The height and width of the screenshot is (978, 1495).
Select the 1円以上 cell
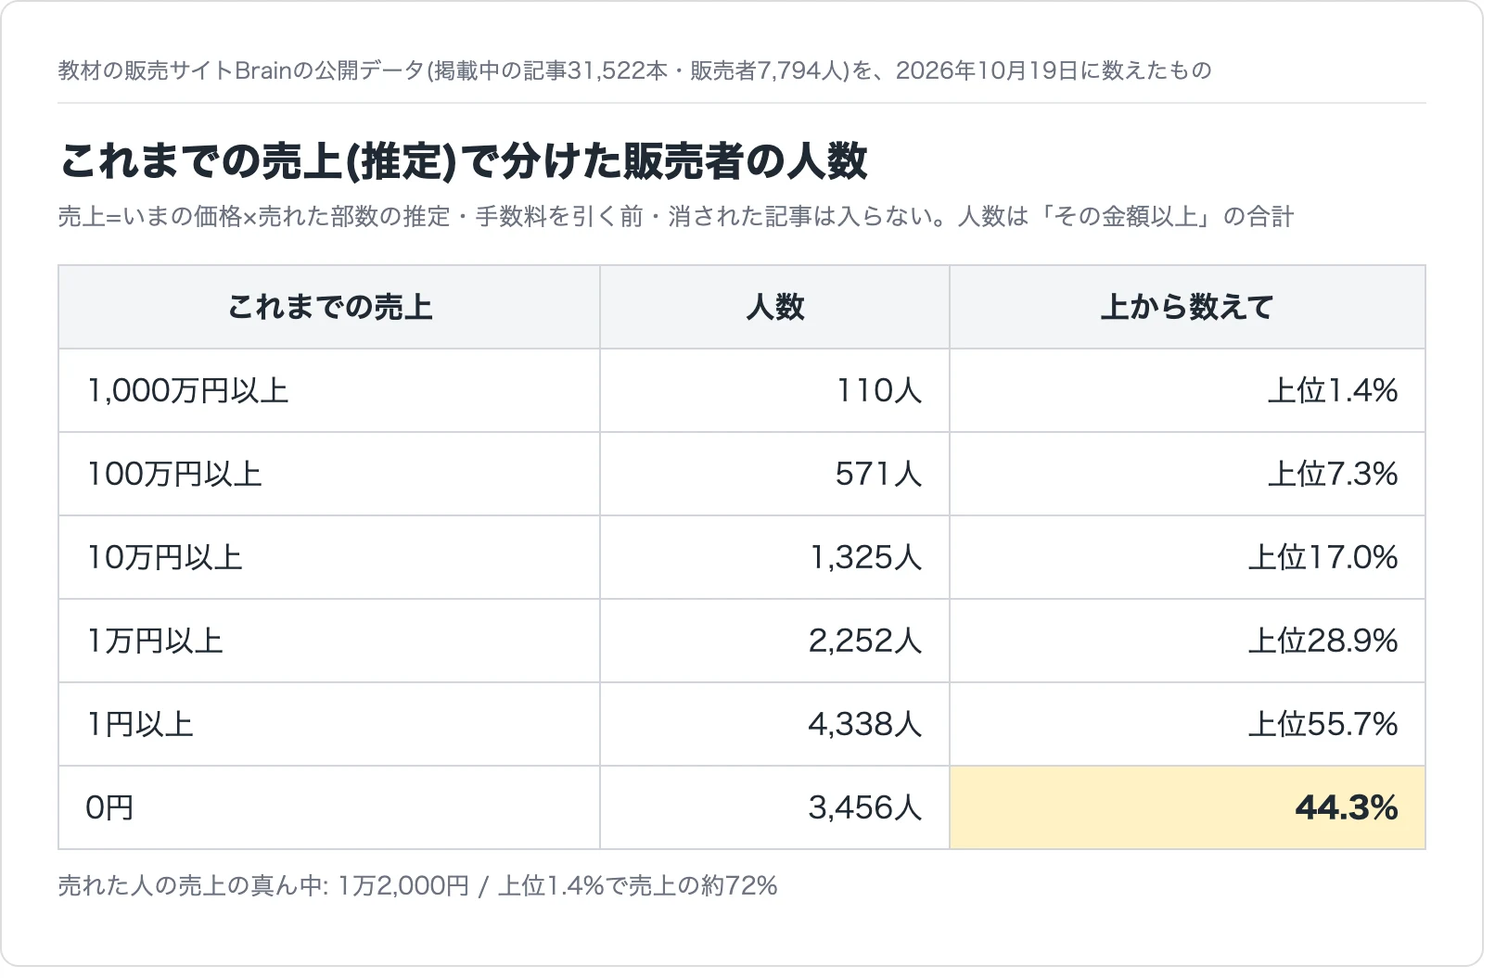[x=329, y=724]
